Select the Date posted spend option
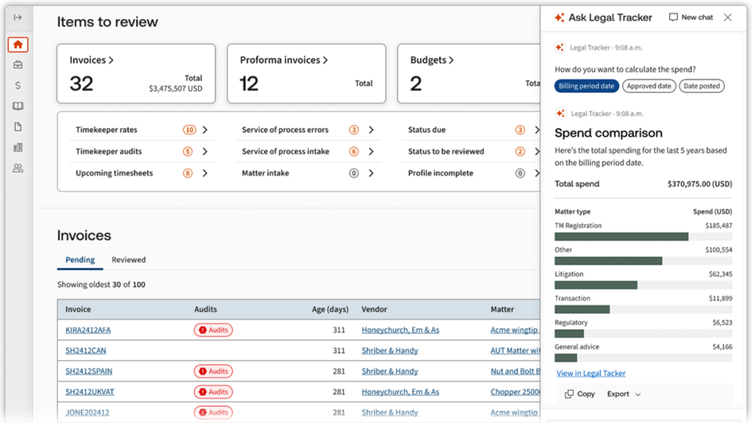 tap(701, 86)
